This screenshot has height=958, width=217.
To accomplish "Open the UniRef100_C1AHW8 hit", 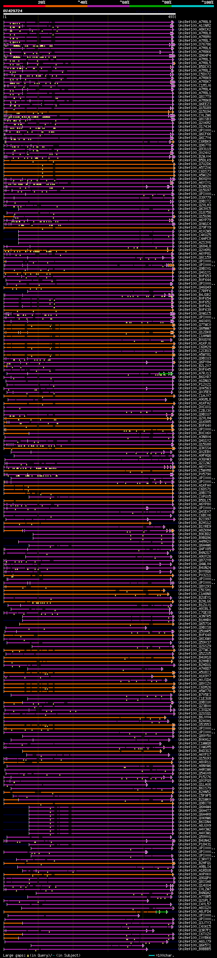I will pos(195,336).
